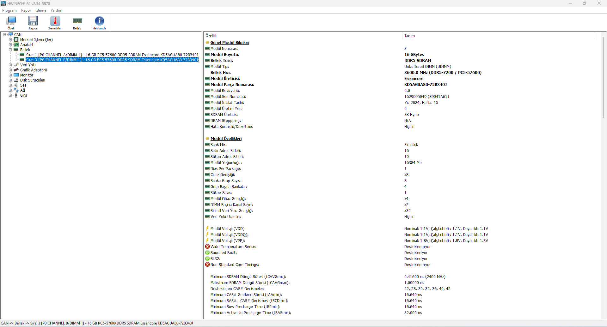607x327 pixels.
Task: Click the Sıra: 3 DIMM module icon
Action: click(x=22, y=60)
